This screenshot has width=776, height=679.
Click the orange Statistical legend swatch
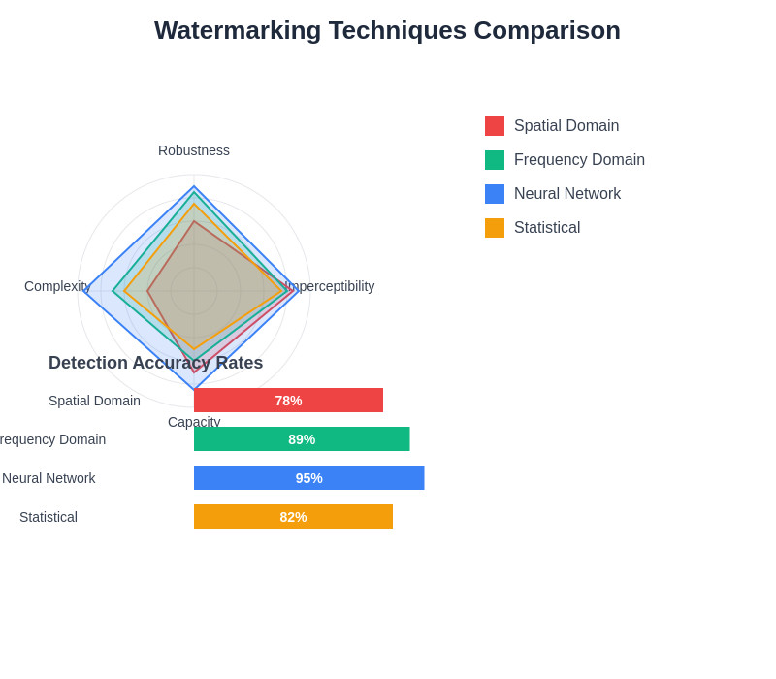pyautogui.click(x=495, y=228)
